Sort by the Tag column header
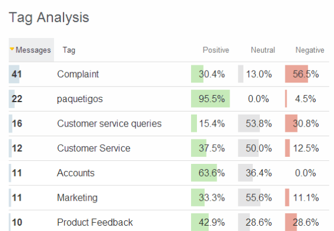Screen dimensions: 334x231 pyautogui.click(x=69, y=50)
